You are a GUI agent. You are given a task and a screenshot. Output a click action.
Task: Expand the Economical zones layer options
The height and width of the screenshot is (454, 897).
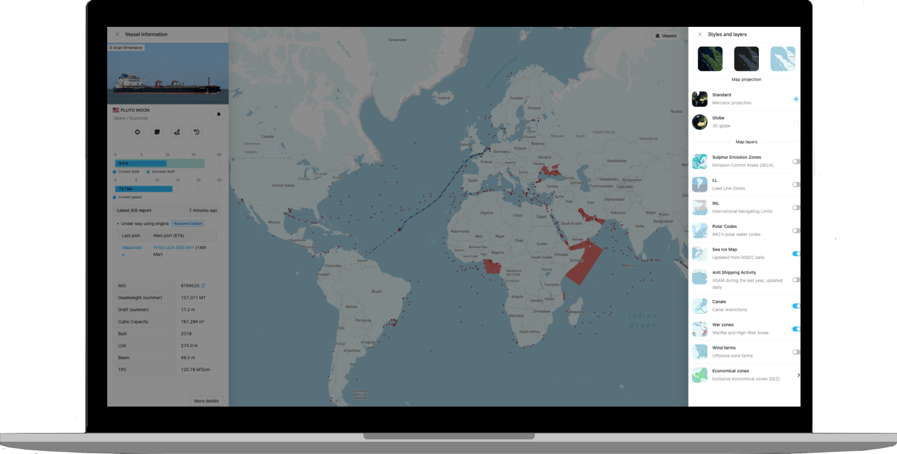(799, 375)
